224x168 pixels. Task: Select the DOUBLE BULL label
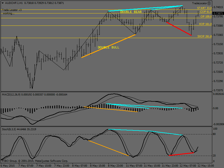pyautogui.click(x=108, y=47)
